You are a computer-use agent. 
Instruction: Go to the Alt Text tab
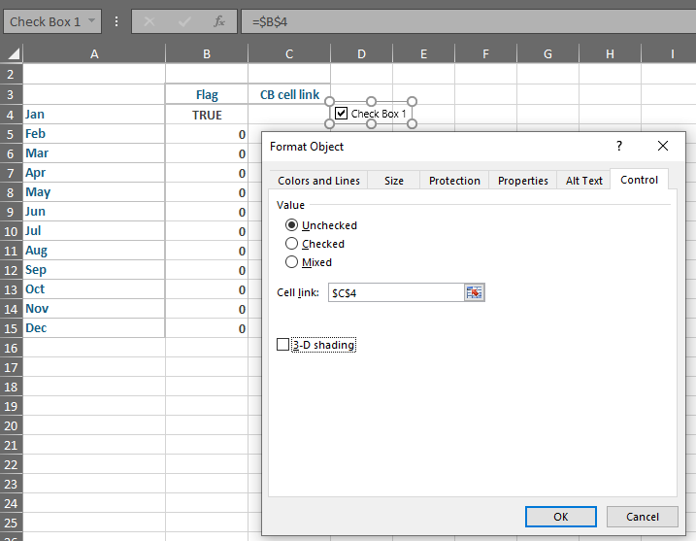point(584,181)
